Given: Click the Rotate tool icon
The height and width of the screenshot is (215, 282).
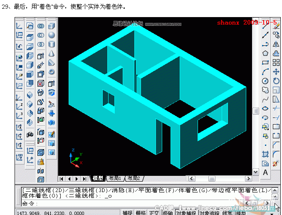Looking at the screenshot, I should click(x=276, y=81).
